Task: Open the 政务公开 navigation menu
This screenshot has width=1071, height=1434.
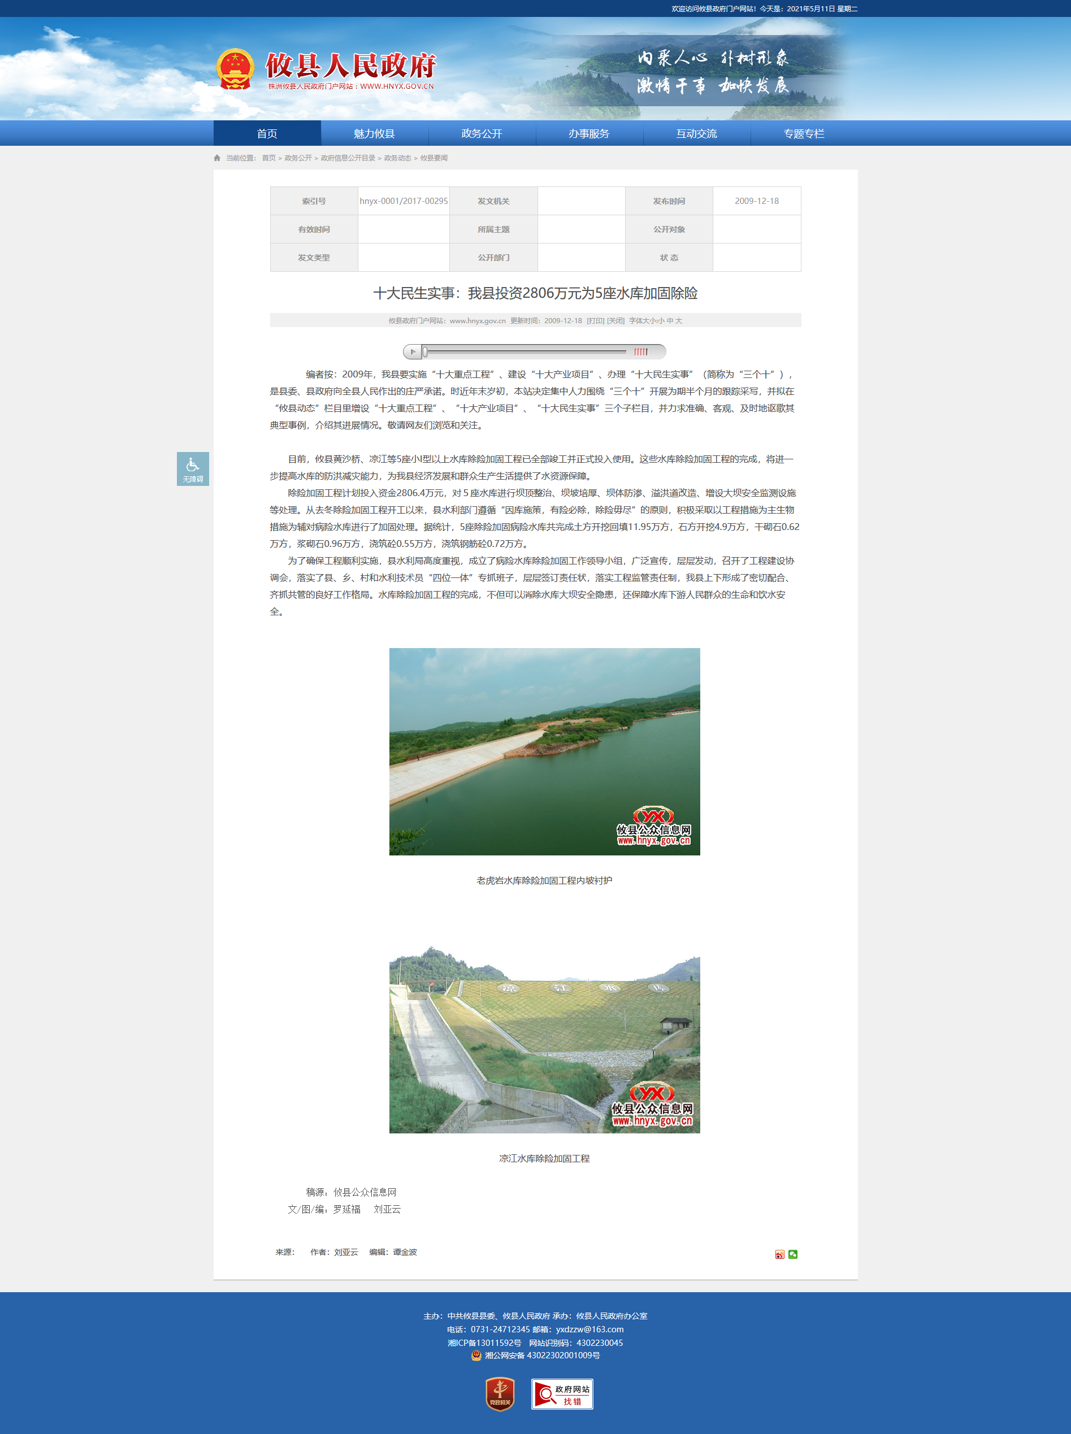Action: tap(482, 133)
